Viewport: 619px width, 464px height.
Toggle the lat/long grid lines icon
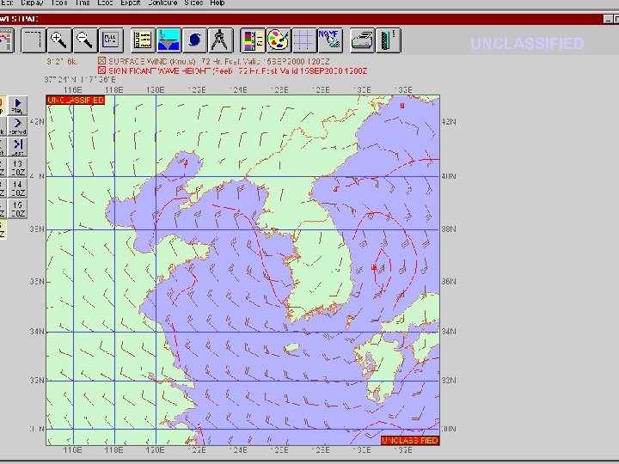tap(304, 40)
